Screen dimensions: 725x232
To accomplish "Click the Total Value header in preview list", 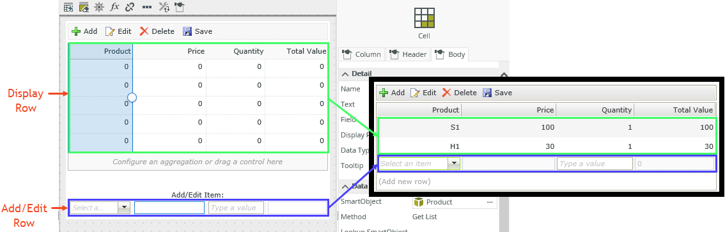I will coord(674,109).
